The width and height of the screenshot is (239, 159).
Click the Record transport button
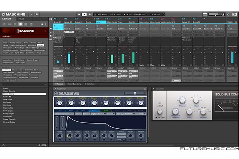[x=90, y=14]
